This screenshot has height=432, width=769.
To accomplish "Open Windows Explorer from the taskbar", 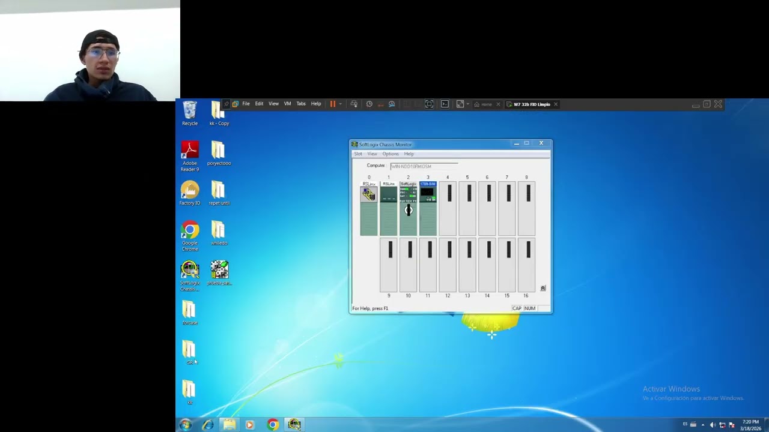I will 229,425.
